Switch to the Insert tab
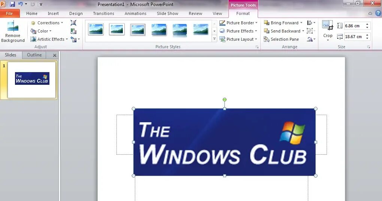 53,13
